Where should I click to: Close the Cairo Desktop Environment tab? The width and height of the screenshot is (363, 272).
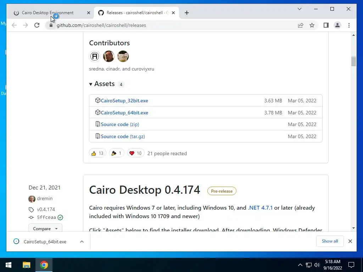click(88, 13)
